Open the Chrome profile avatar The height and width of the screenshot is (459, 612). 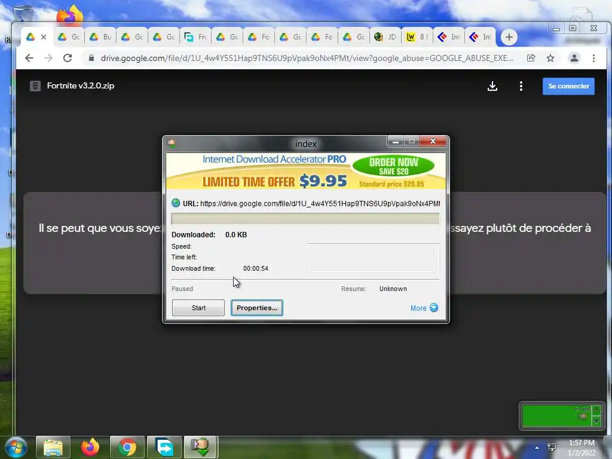tap(574, 58)
